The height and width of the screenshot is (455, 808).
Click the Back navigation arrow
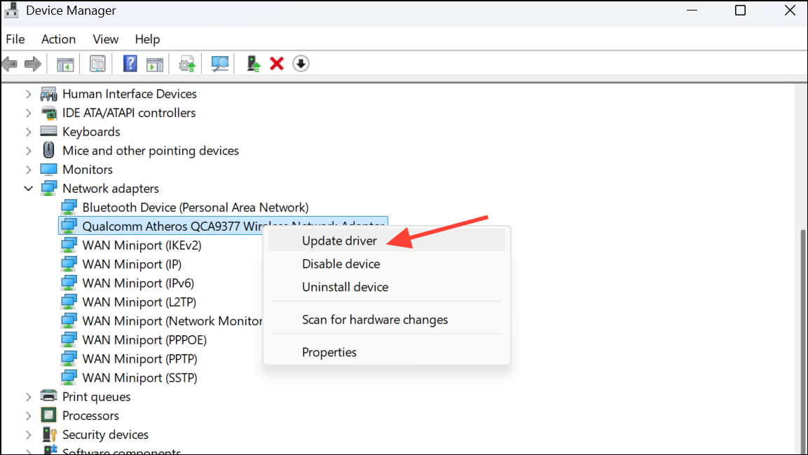(10, 63)
